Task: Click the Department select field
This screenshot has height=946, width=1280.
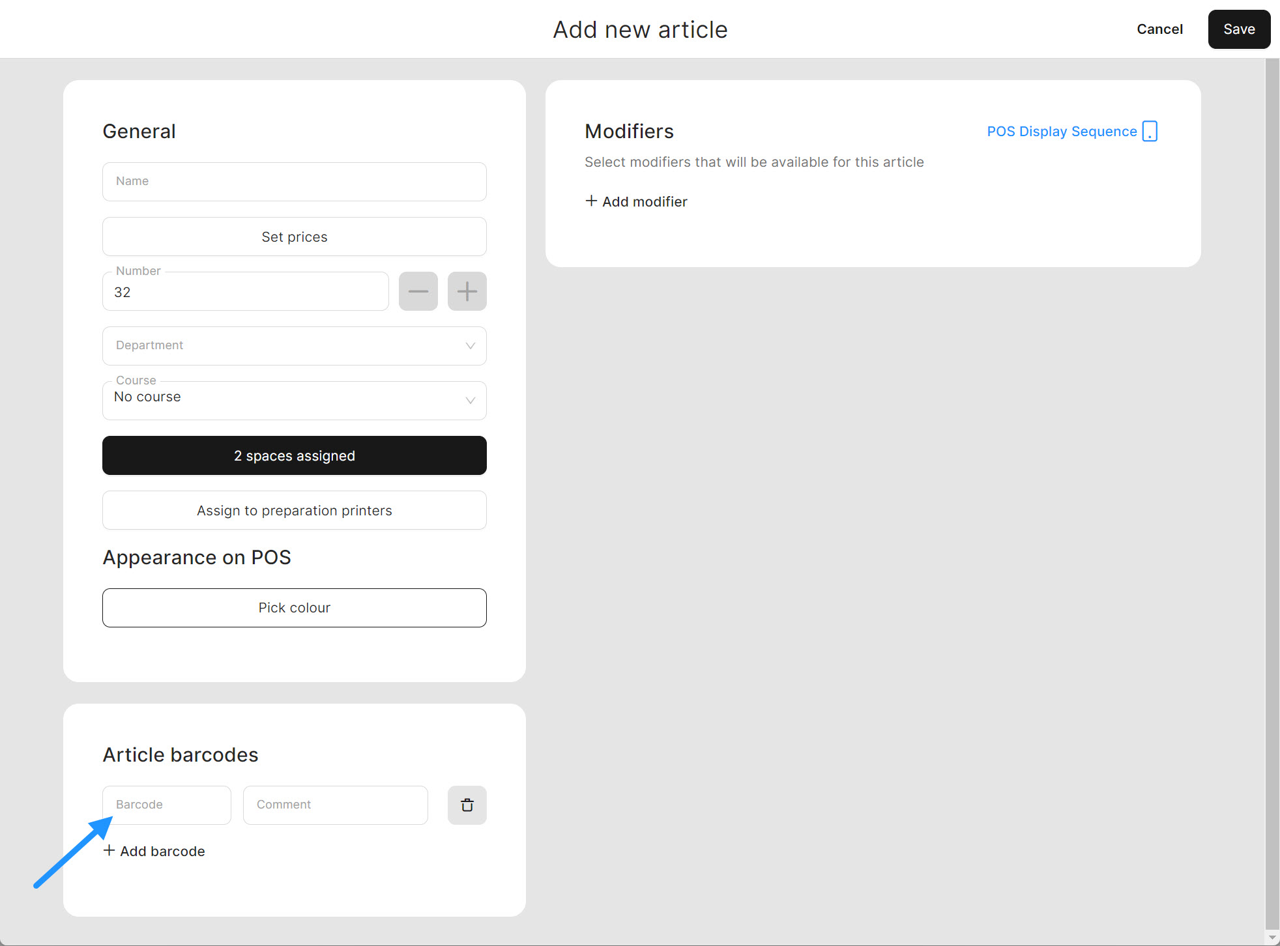Action: coord(280,346)
